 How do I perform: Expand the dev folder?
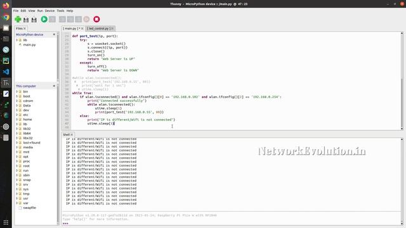[x=17, y=110]
